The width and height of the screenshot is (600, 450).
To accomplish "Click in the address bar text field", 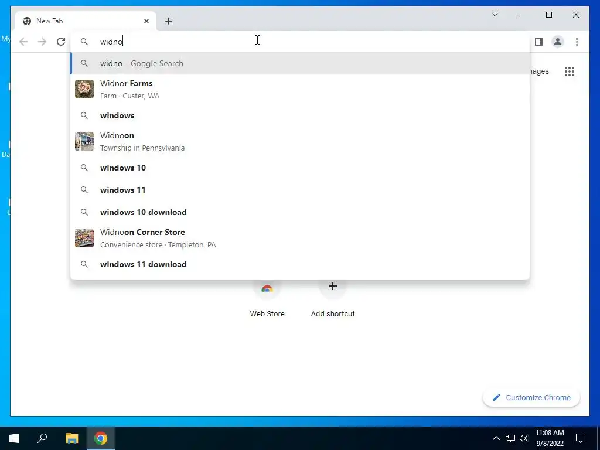I will [x=300, y=42].
